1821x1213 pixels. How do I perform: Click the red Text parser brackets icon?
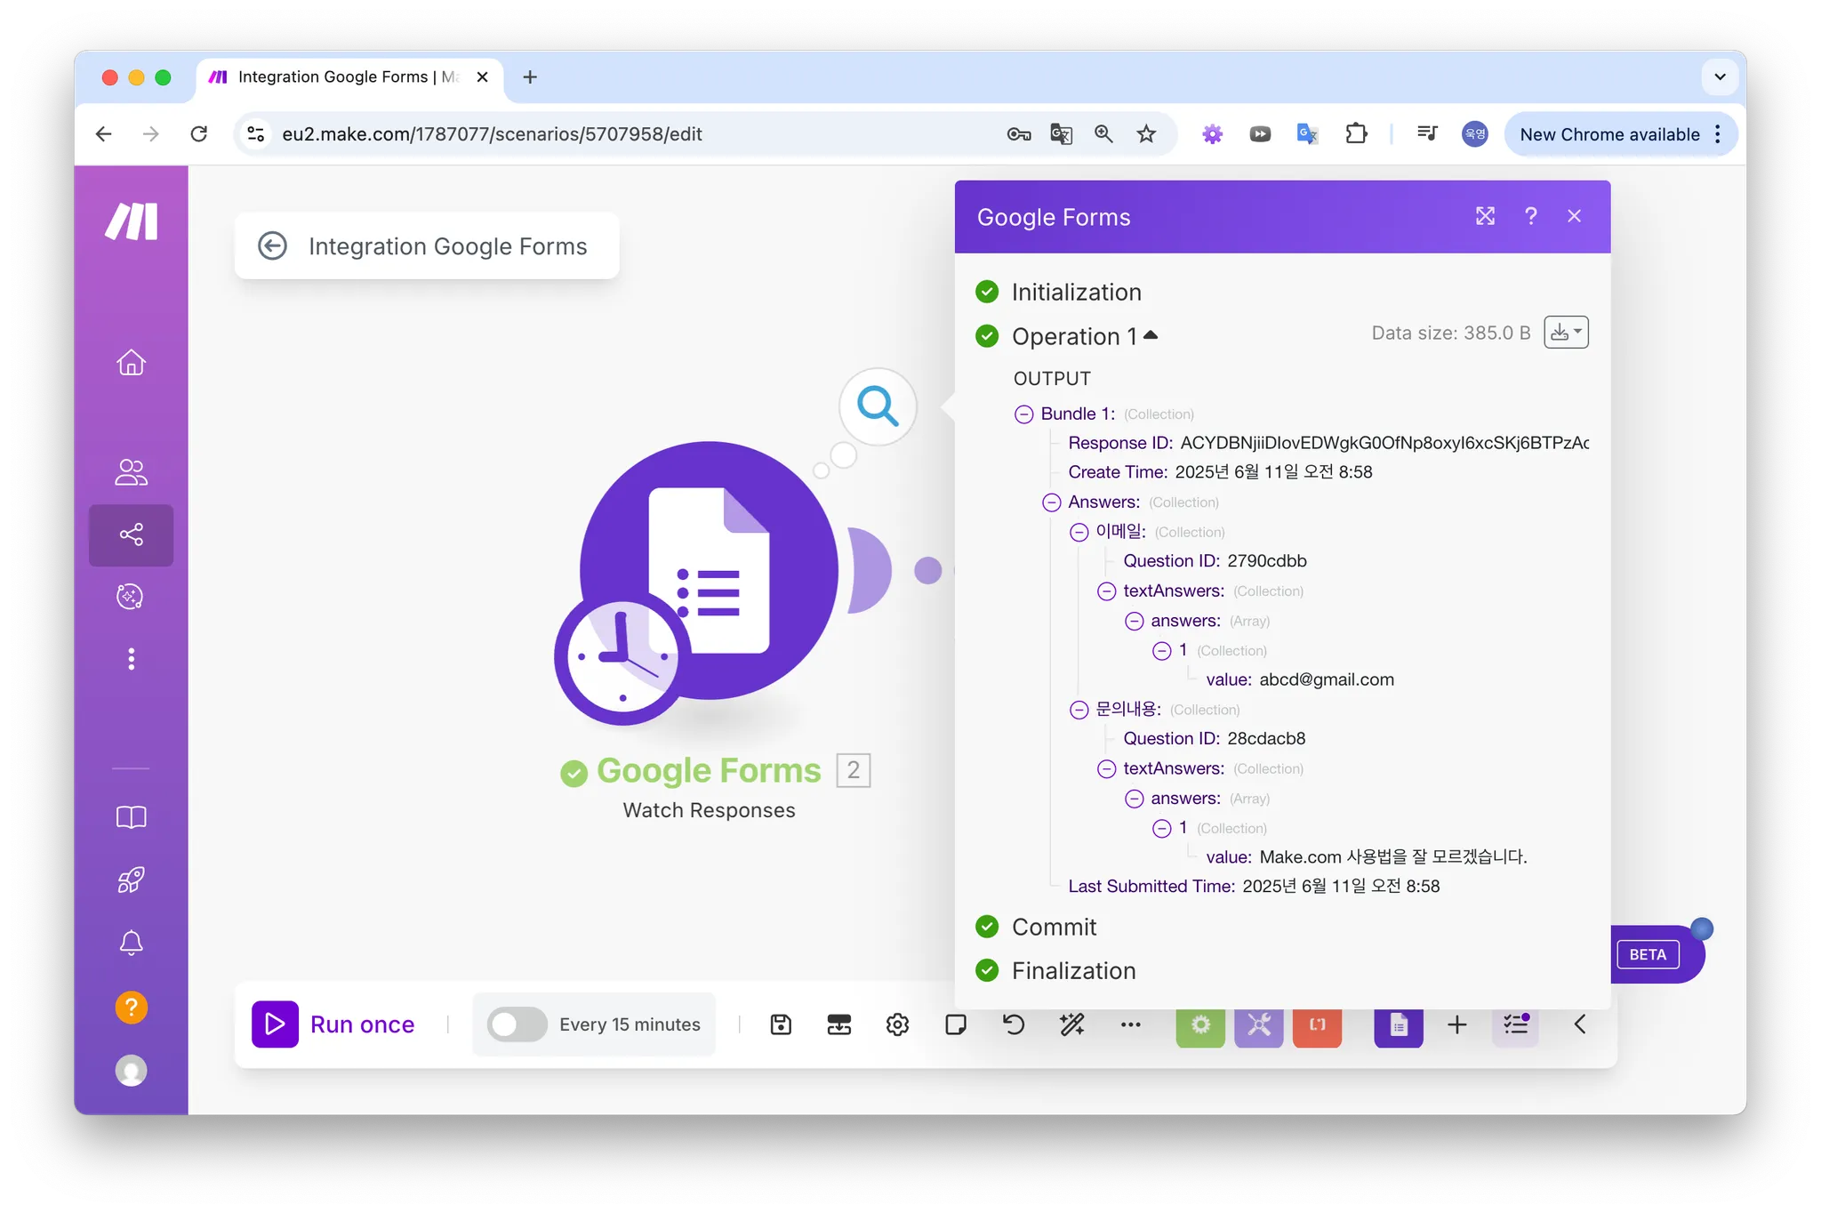[1317, 1025]
